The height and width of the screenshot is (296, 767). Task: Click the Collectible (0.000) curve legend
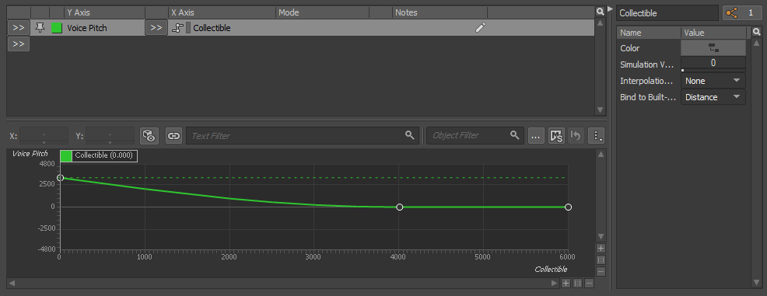tap(99, 155)
